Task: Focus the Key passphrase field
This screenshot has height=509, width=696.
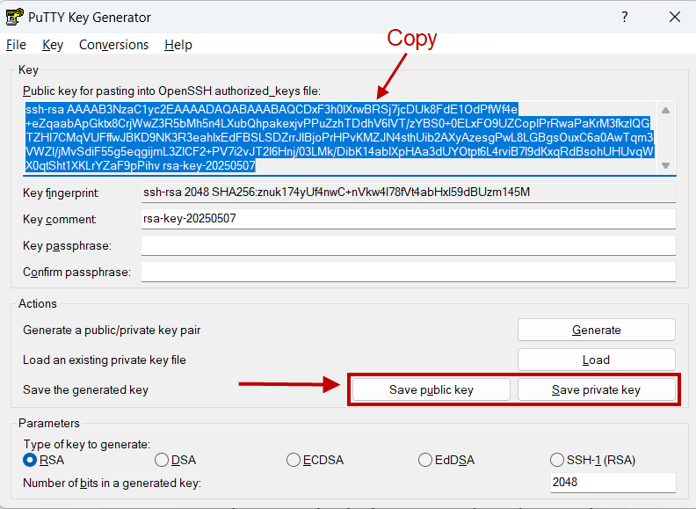Action: pyautogui.click(x=409, y=245)
